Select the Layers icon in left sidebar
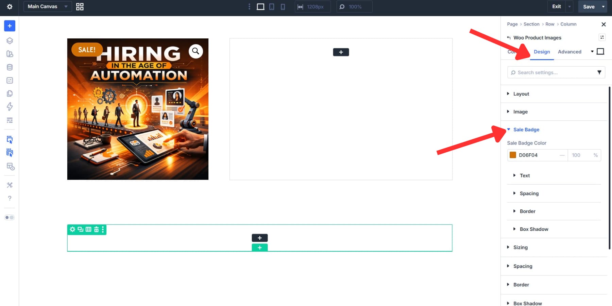The image size is (612, 306). click(x=10, y=40)
